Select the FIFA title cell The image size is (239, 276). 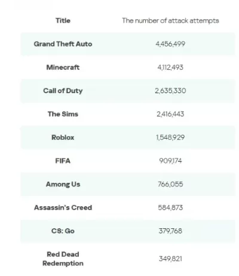click(63, 161)
